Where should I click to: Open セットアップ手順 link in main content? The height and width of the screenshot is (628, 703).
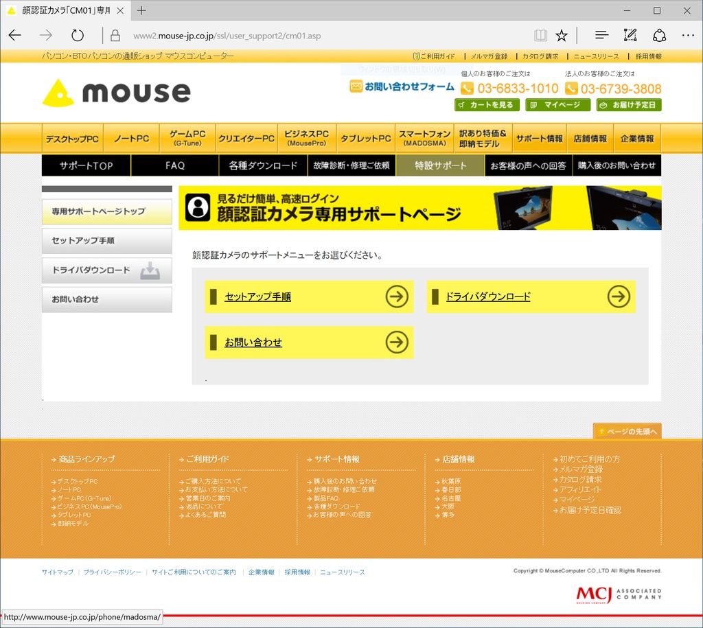click(258, 296)
